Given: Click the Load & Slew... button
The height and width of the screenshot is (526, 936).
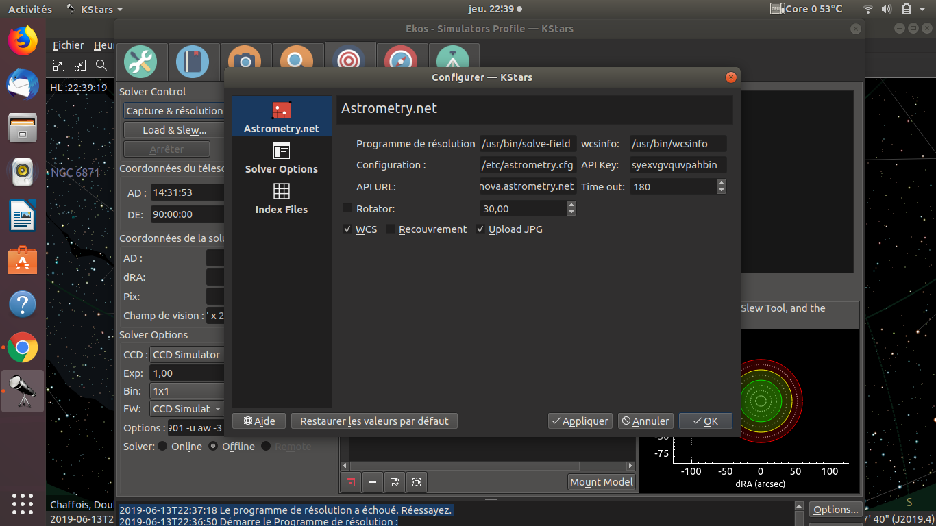Looking at the screenshot, I should tap(175, 130).
